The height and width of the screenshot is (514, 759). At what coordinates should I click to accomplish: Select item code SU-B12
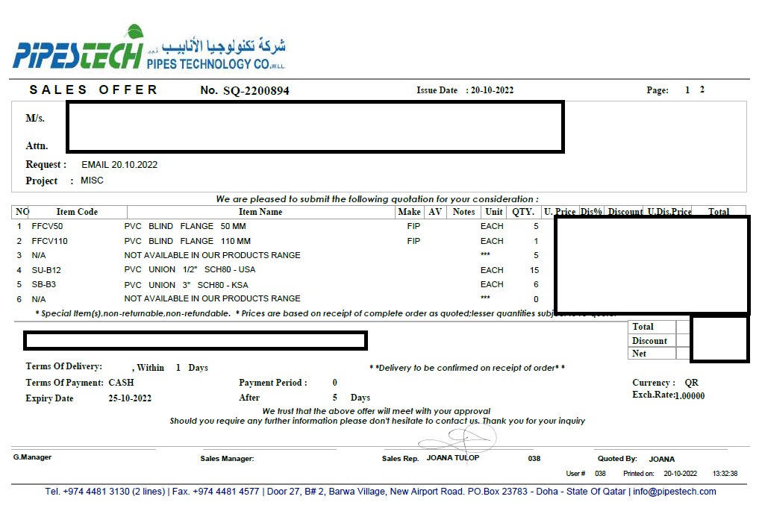click(46, 270)
